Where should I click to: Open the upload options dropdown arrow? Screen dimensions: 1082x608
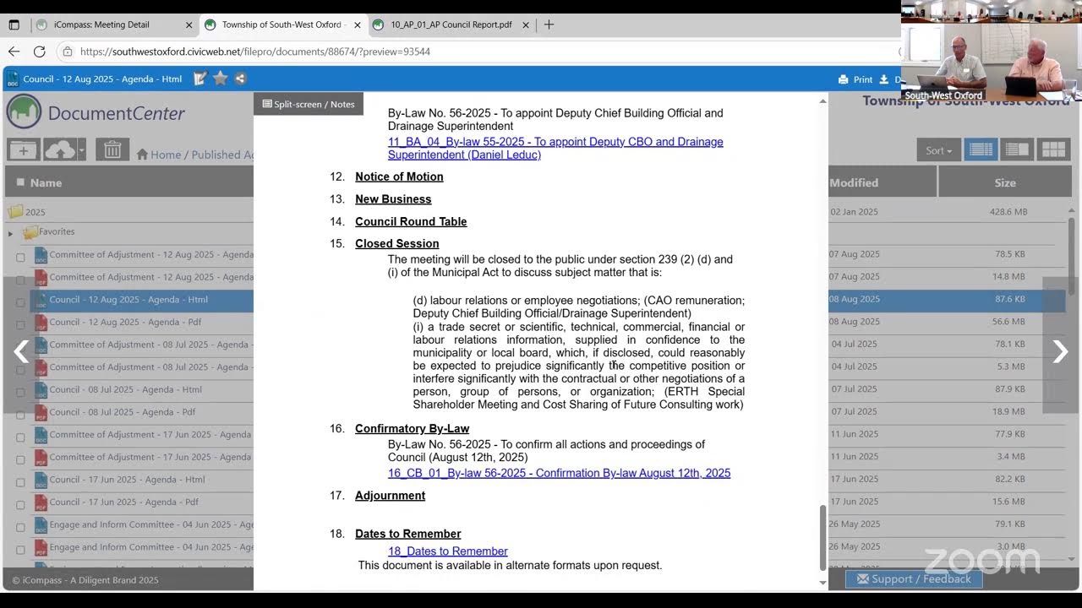[81, 150]
